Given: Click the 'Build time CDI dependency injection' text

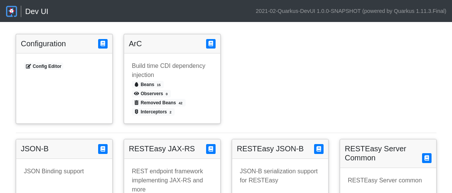Looking at the screenshot, I should 169,71.
